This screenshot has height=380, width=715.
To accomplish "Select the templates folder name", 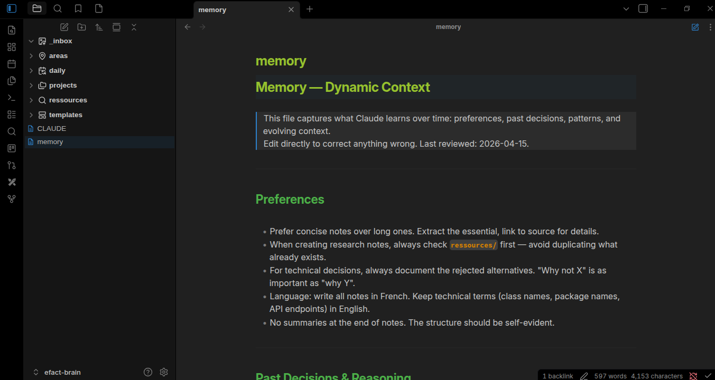I will tap(66, 115).
